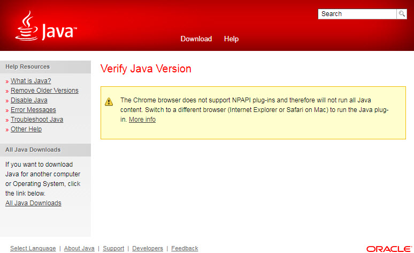
Task: Open the Troubleshoot Java link
Action: pyautogui.click(x=37, y=120)
